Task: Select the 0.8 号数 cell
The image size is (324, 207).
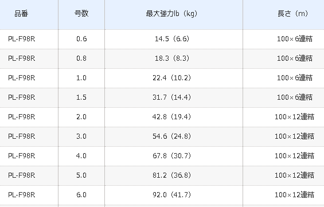Action: (81, 58)
